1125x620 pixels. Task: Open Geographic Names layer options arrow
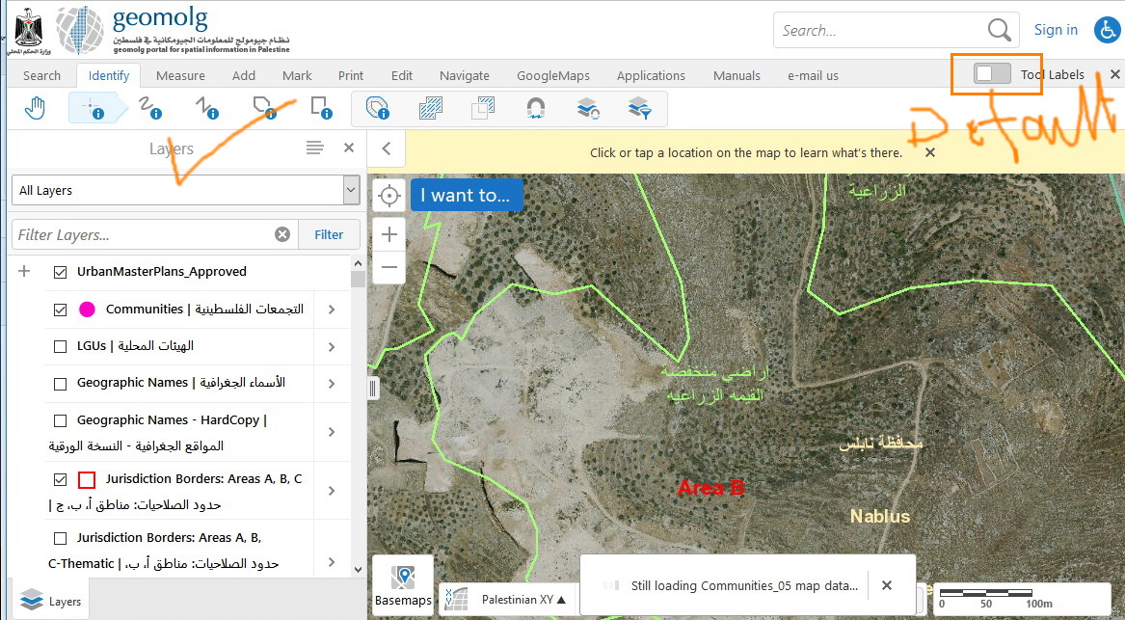(332, 384)
